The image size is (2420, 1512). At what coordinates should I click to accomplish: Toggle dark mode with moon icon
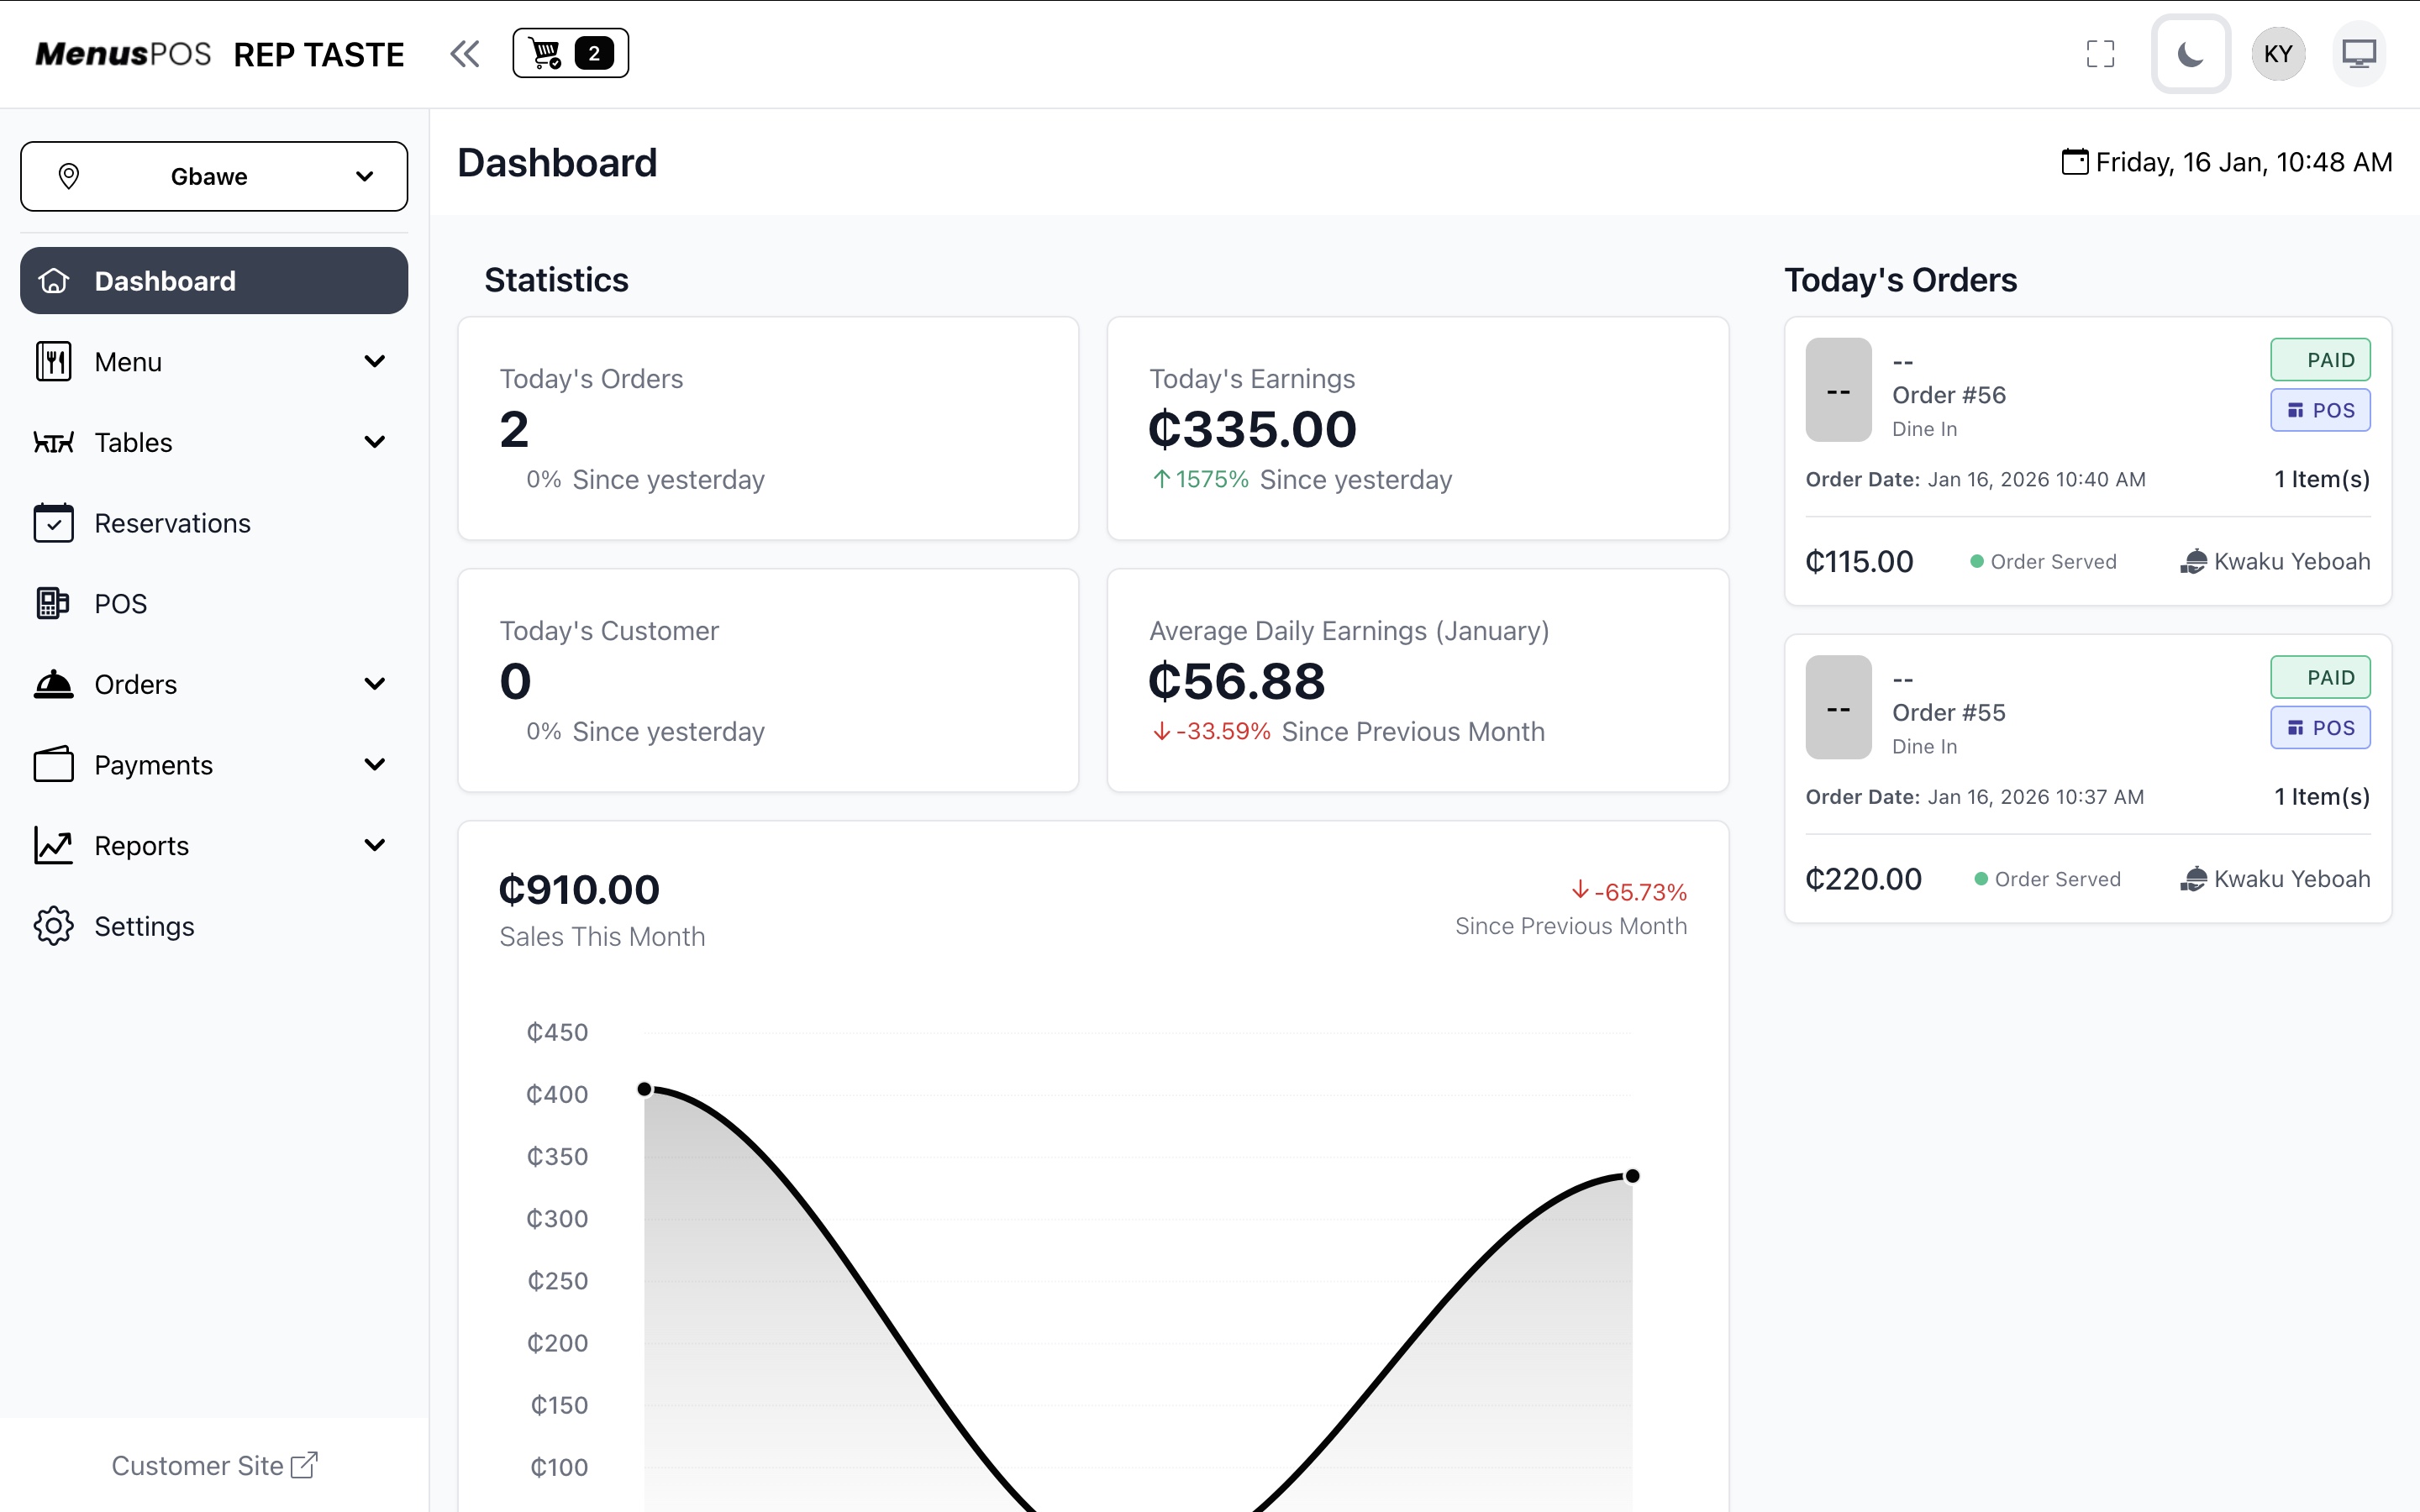click(x=2190, y=54)
